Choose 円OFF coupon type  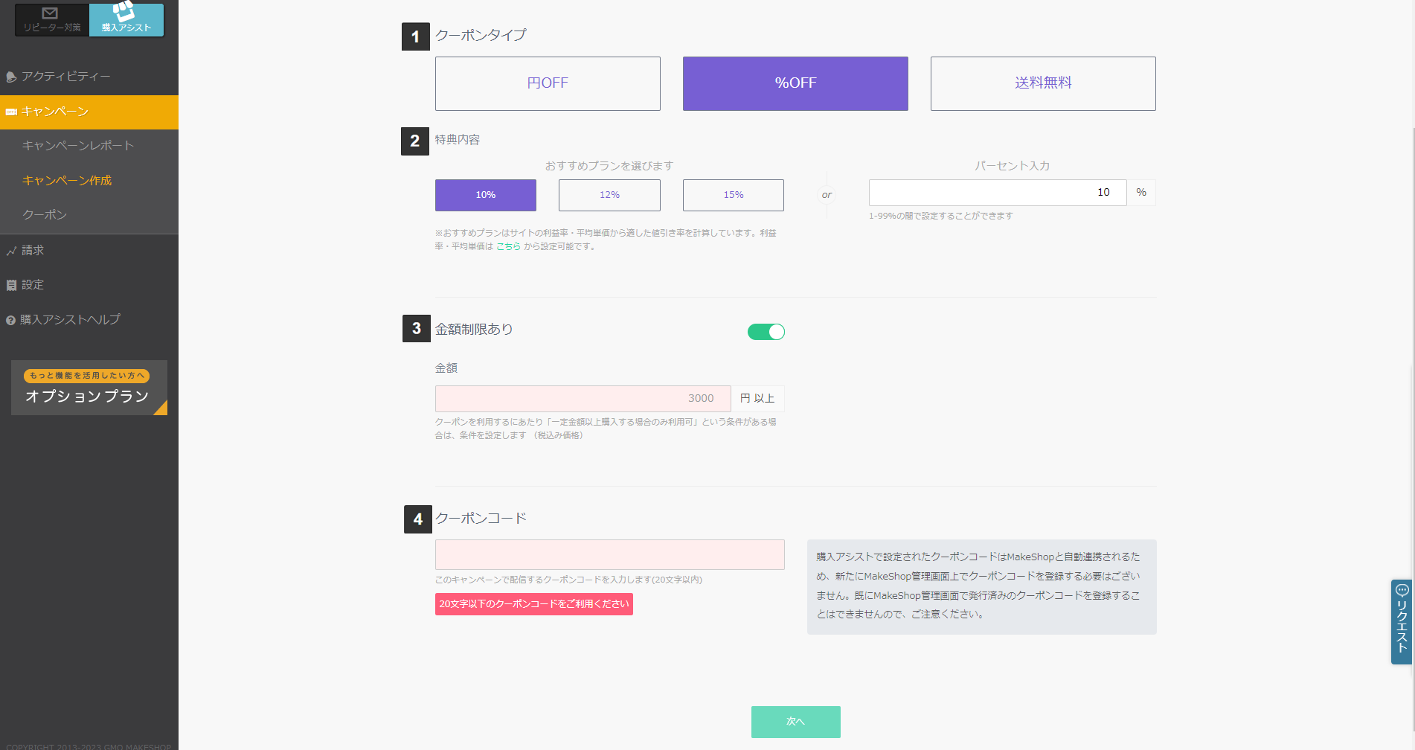548,83
